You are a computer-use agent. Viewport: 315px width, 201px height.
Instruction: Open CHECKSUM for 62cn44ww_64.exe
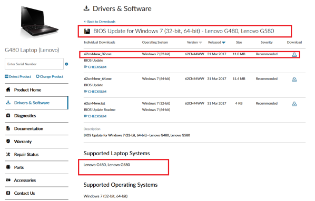[x=95, y=92]
